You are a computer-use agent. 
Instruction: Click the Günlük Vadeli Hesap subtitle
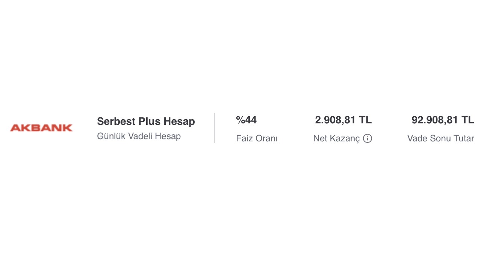tap(139, 136)
